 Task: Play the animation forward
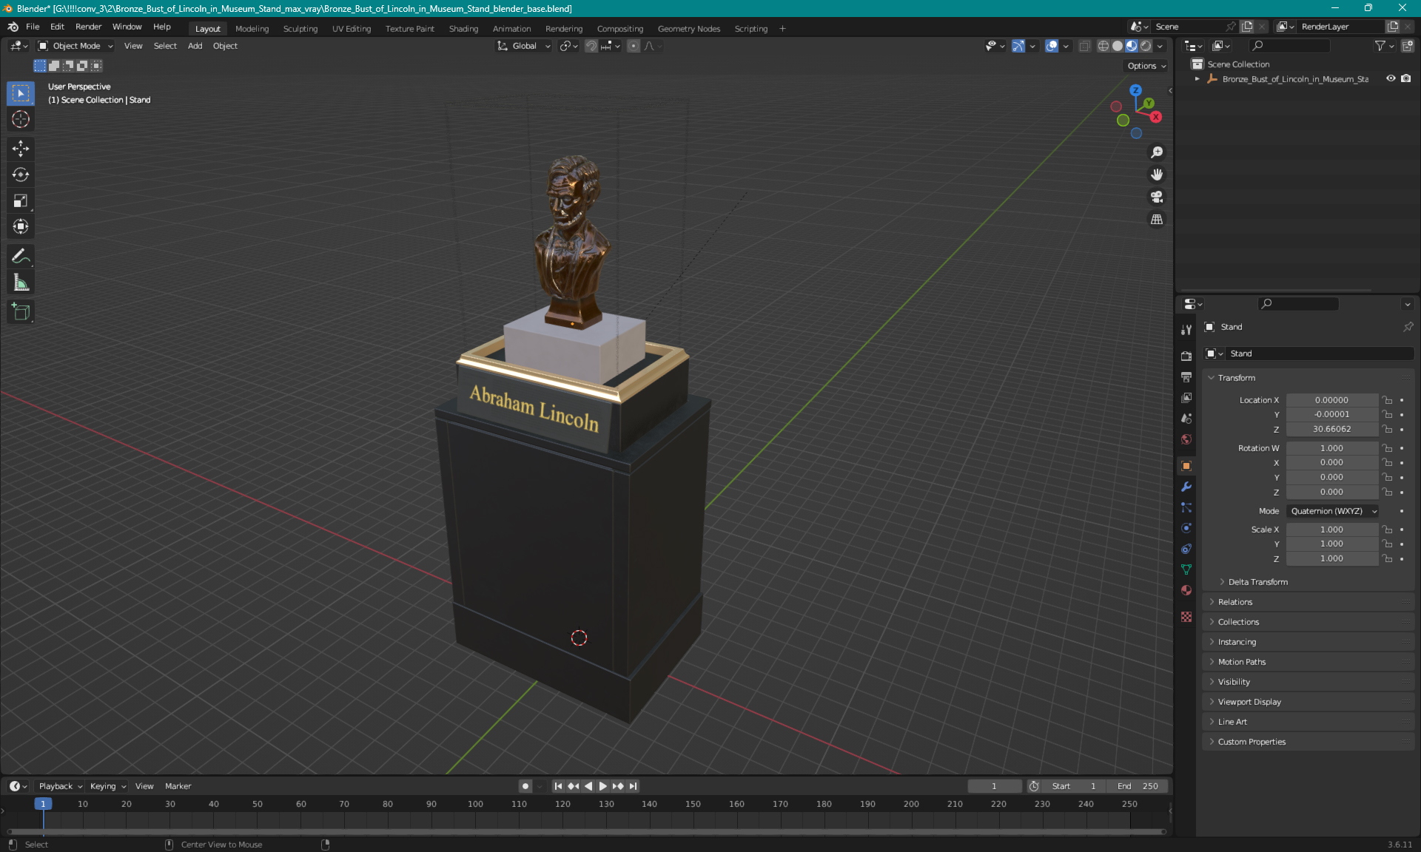point(602,786)
